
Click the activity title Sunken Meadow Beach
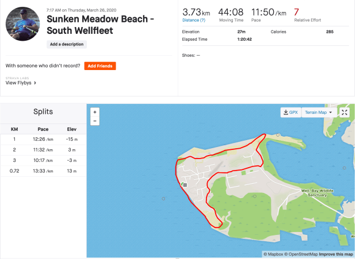(x=108, y=24)
